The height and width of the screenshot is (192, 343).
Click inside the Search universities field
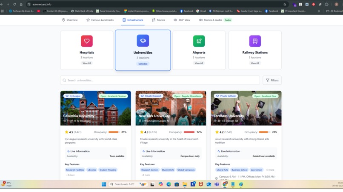[x=160, y=80]
